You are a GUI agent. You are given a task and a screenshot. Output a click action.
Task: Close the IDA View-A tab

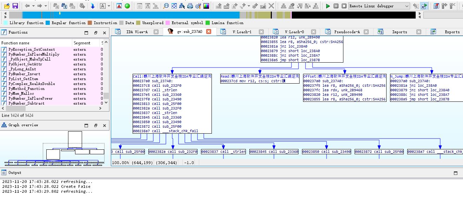(156, 32)
